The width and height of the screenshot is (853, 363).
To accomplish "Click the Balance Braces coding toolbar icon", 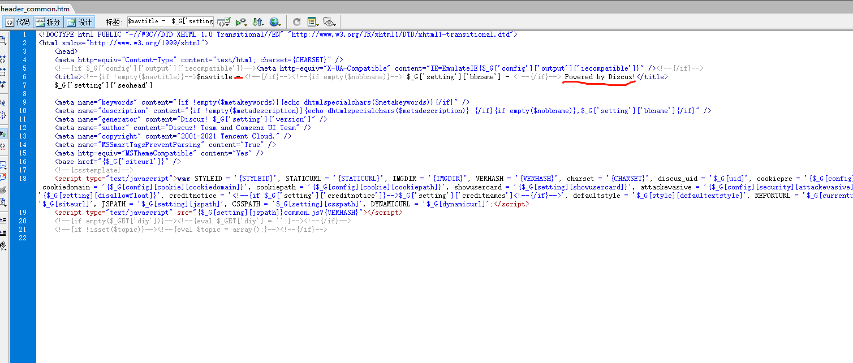I will coord(3,115).
